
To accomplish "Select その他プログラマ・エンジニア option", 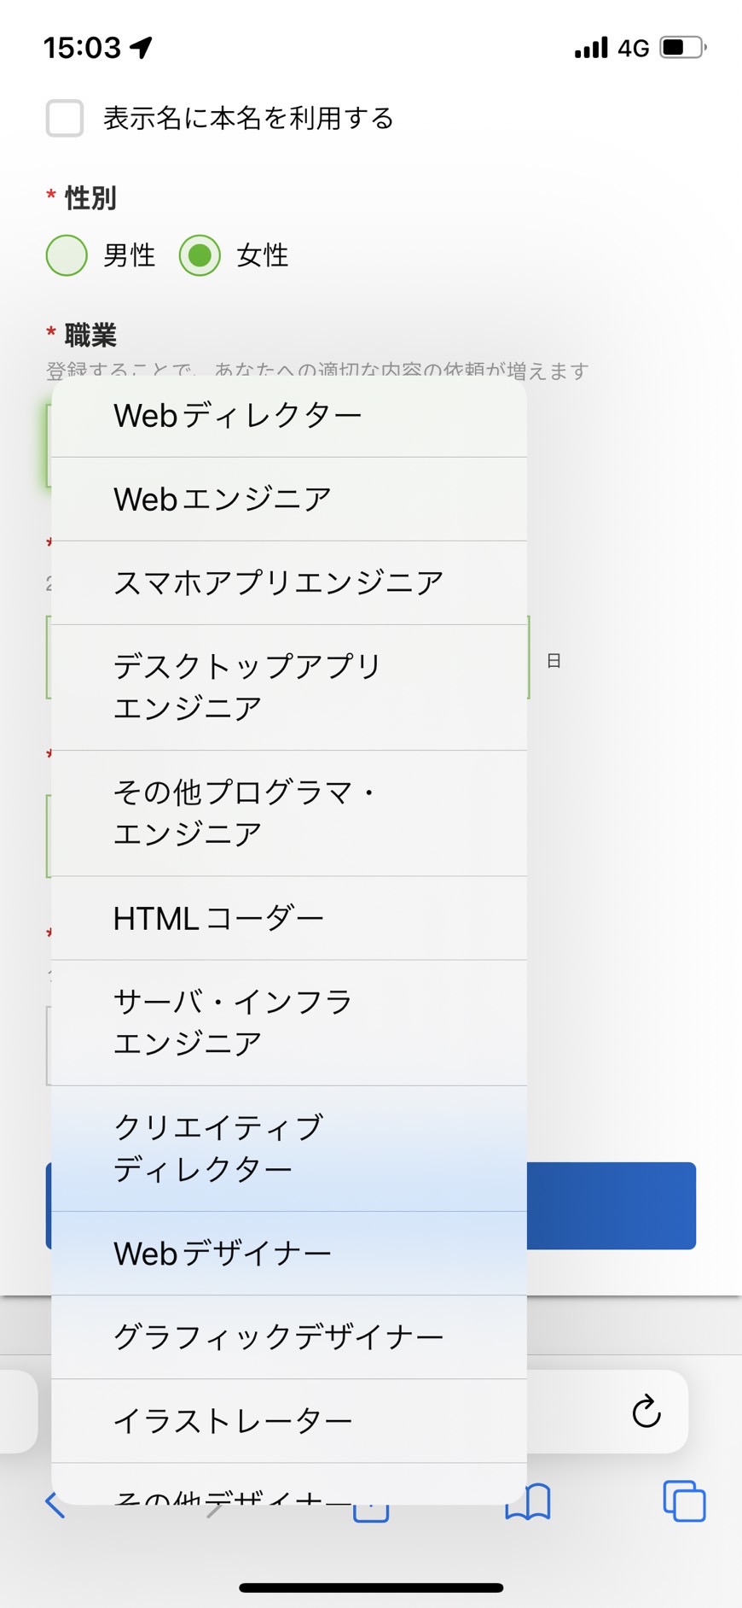I will click(x=289, y=813).
